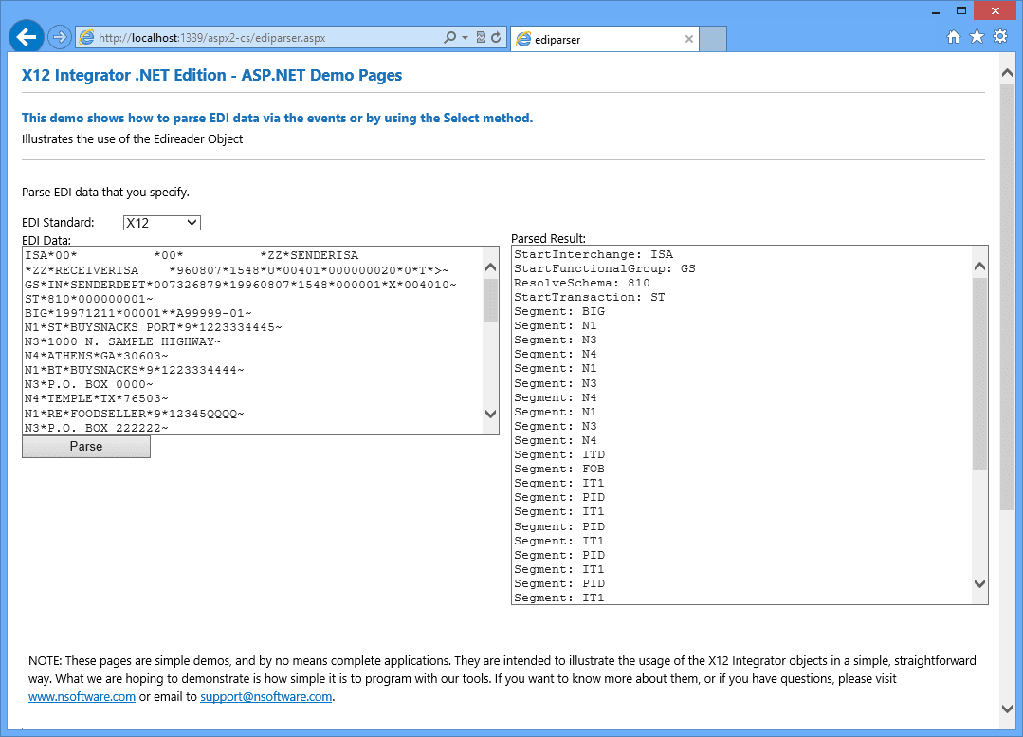Viewport: 1023px width, 737px height.
Task: Click EDI Data scrollbar down arrow
Action: pos(490,414)
